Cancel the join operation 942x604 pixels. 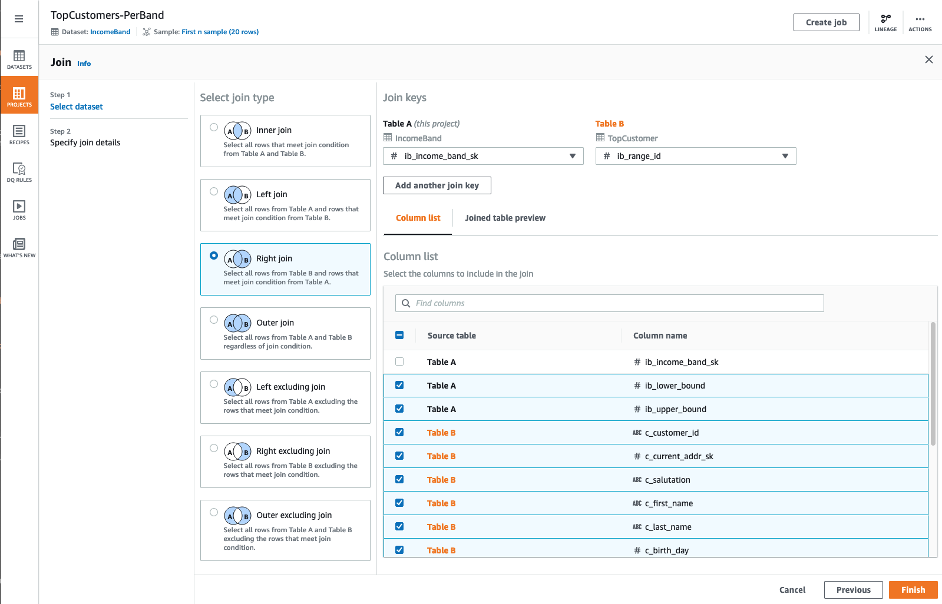pos(792,590)
